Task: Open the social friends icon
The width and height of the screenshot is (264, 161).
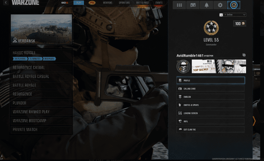Action: [193, 5]
